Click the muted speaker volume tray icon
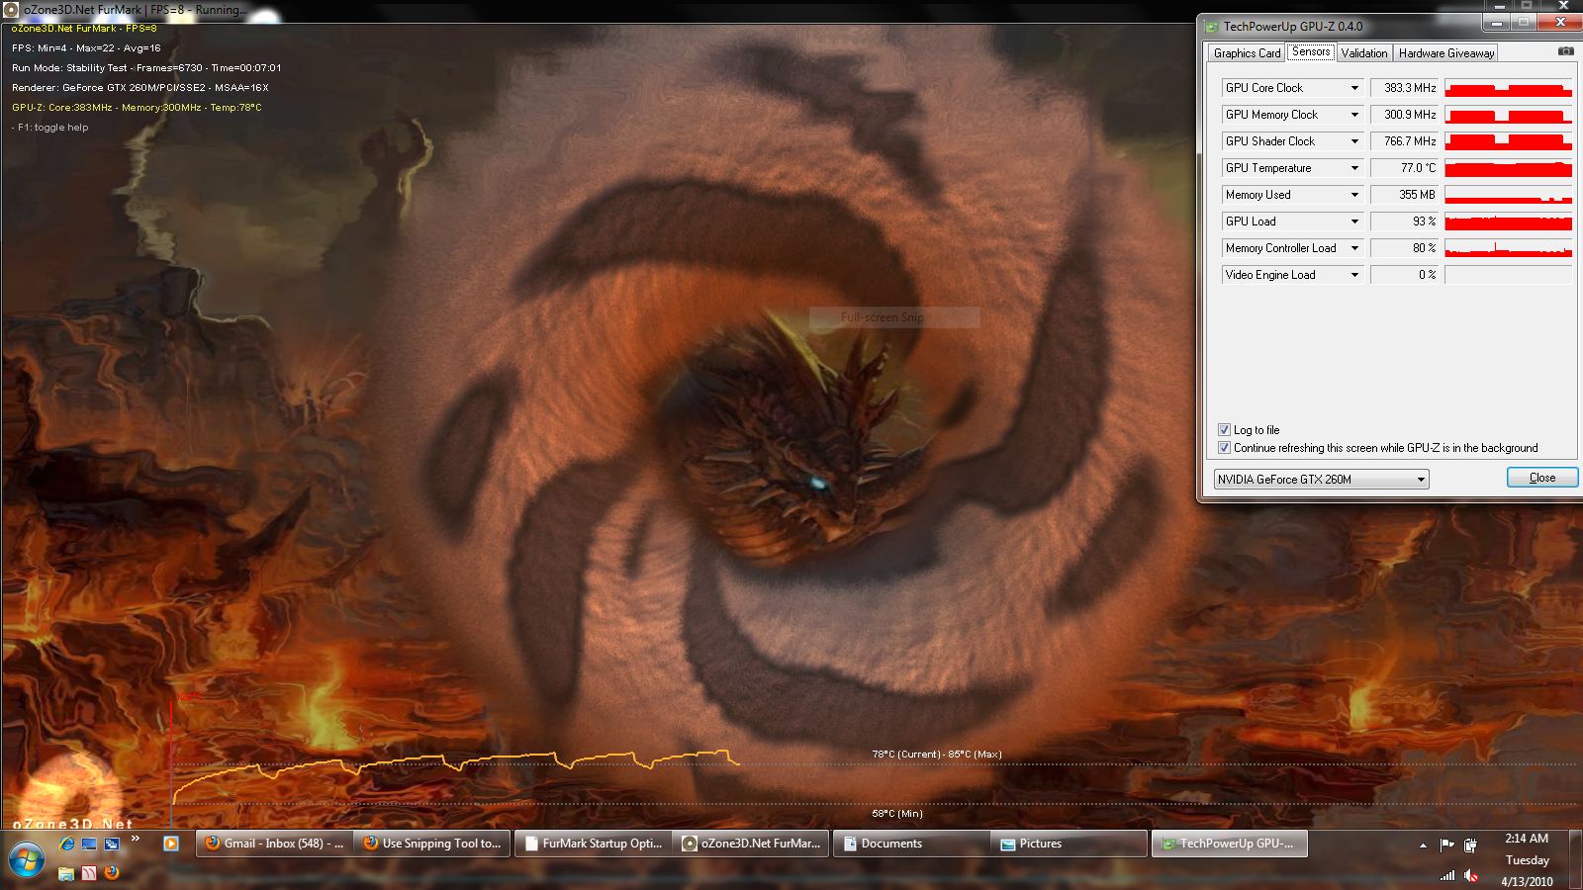 coord(1471,875)
